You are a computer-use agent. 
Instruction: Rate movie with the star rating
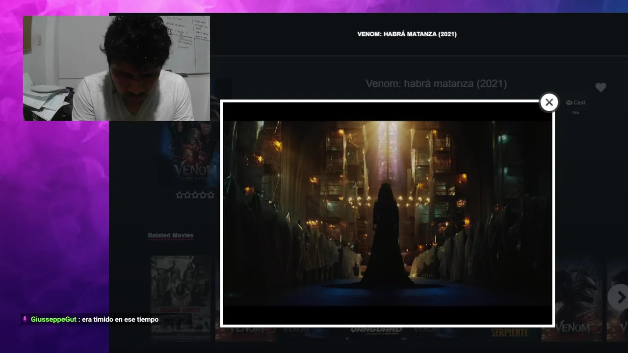pyautogui.click(x=195, y=195)
